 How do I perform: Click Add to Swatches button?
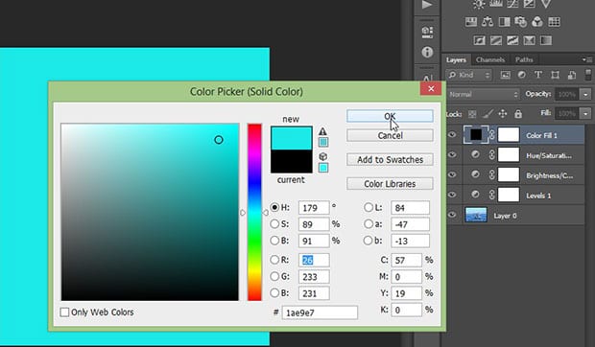click(x=390, y=160)
